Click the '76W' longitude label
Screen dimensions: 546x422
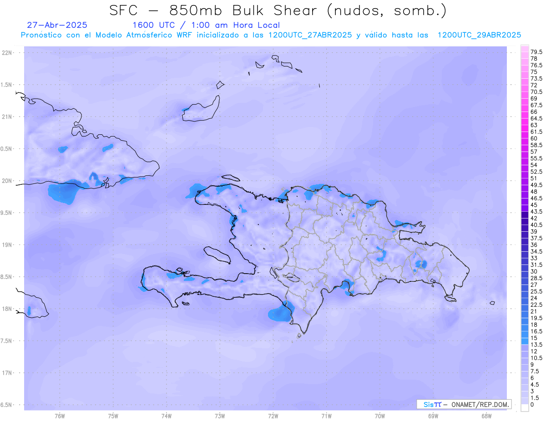(60, 416)
